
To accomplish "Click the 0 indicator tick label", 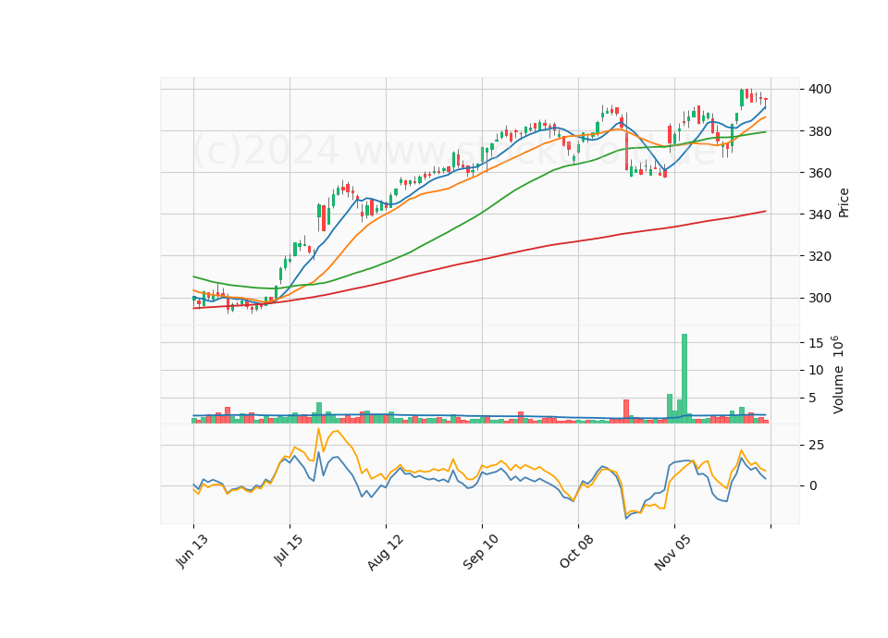I will 813,485.
